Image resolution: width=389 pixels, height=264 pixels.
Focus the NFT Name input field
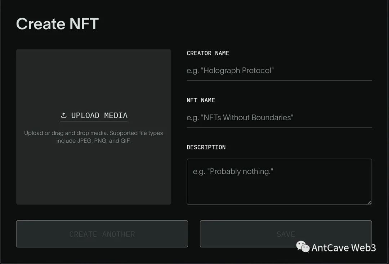coord(279,117)
